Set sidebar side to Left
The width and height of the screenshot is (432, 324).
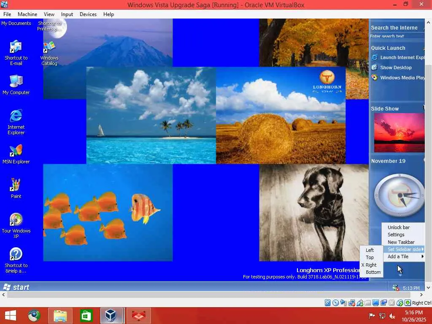[x=371, y=250]
